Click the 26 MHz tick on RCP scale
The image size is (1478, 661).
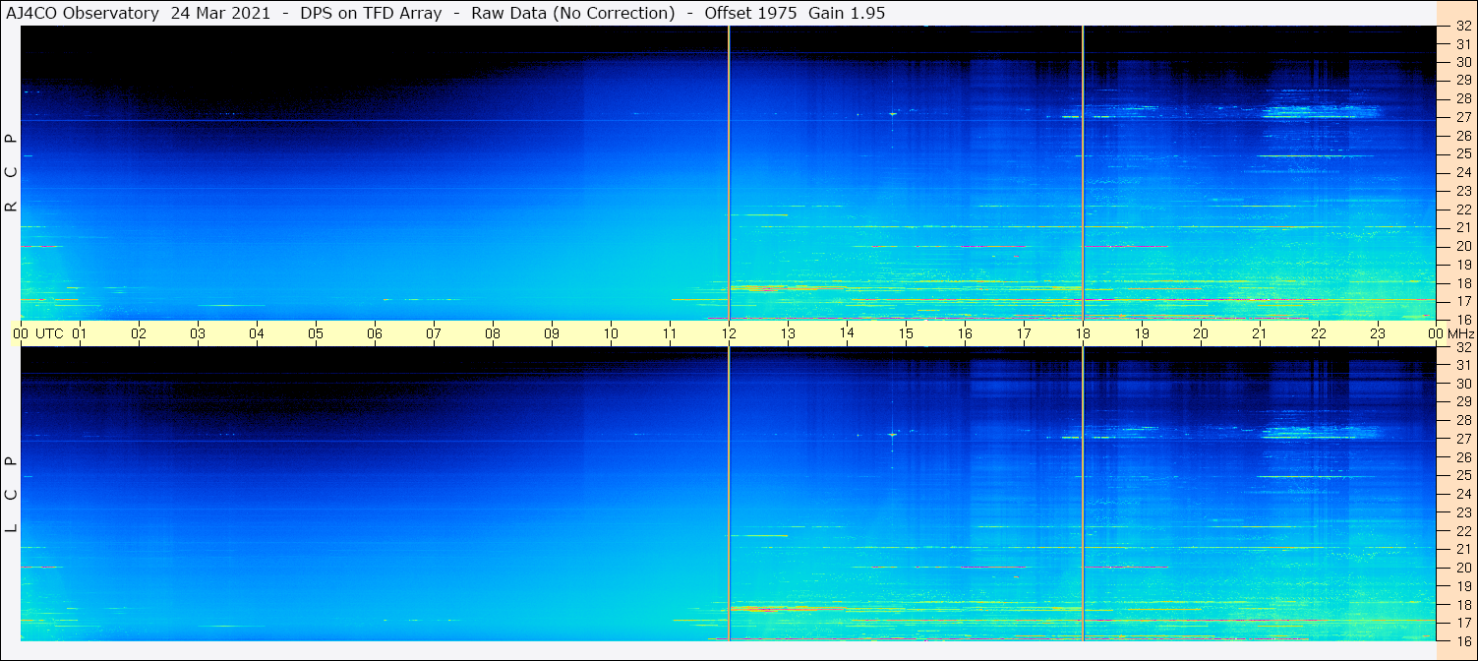click(1463, 136)
